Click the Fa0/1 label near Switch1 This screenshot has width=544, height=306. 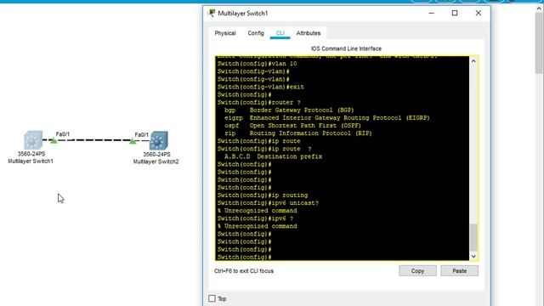63,134
